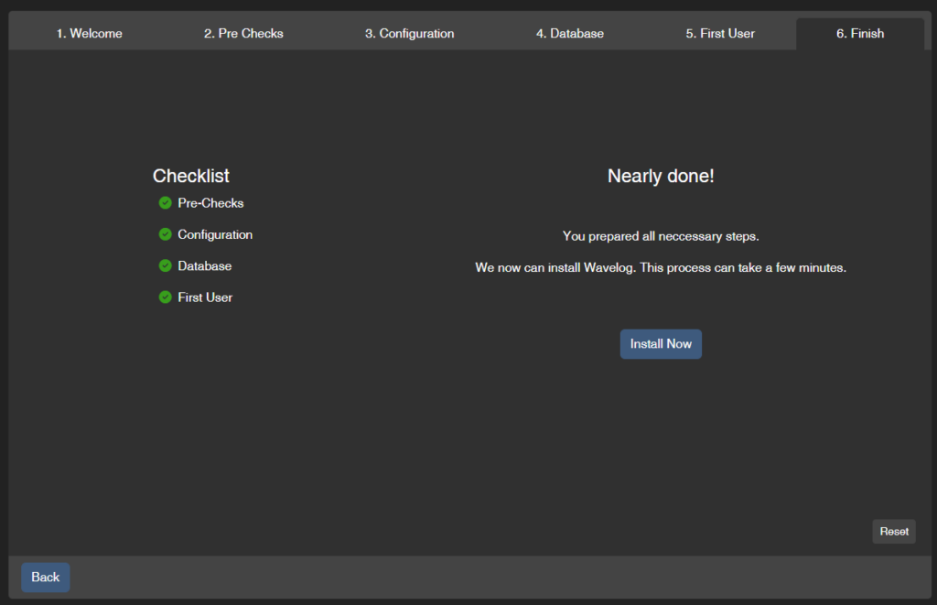Click the Install Now button
This screenshot has width=937, height=605.
click(x=661, y=344)
